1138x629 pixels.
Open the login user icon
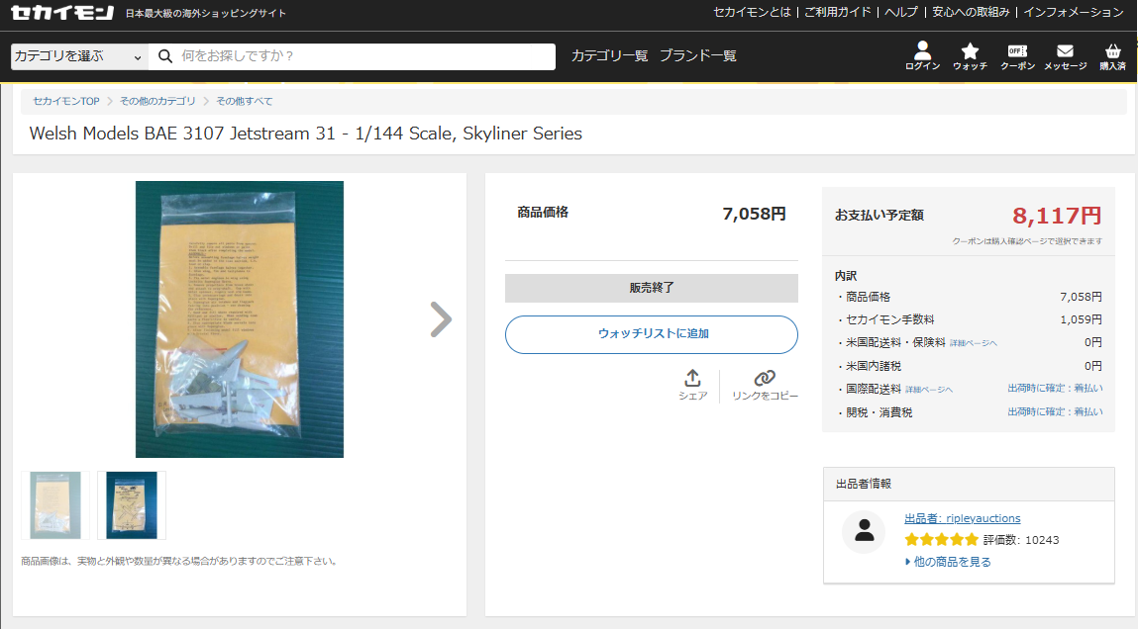pyautogui.click(x=922, y=51)
